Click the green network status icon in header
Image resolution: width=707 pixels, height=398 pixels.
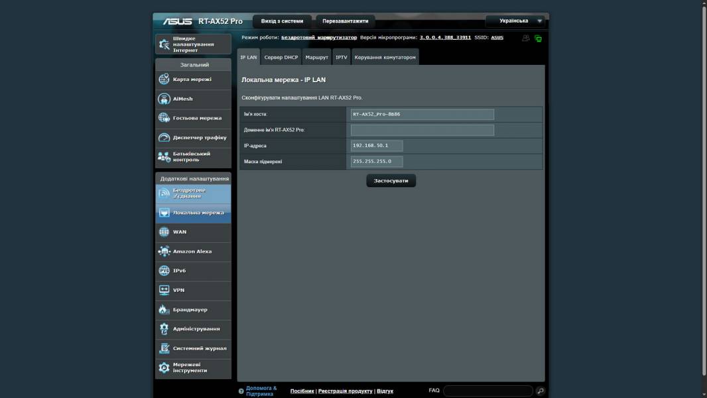[x=538, y=38]
